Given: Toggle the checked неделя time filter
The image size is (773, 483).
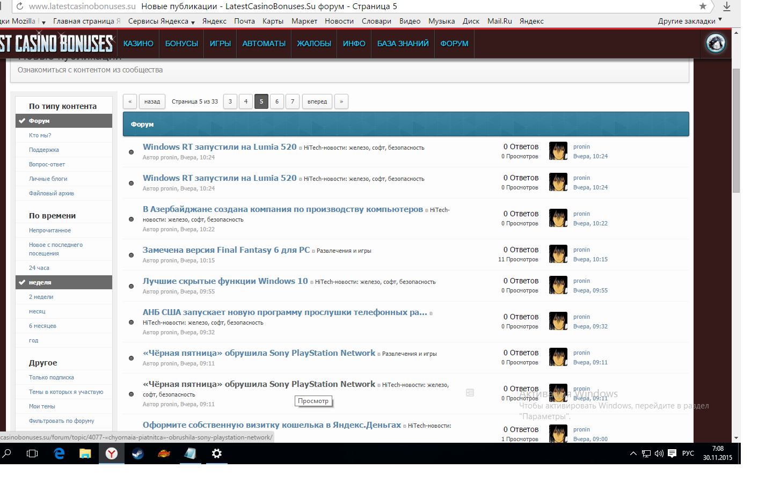Looking at the screenshot, I should [x=63, y=282].
